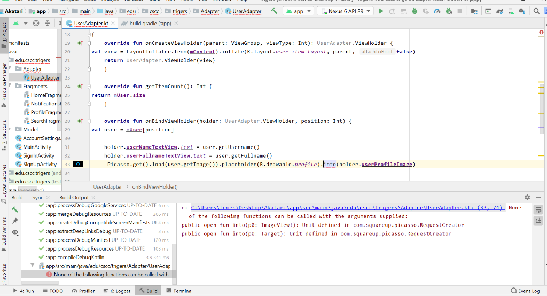The height and width of the screenshot is (296, 547).
Task: Click the Make Project hammer icon
Action: pos(274,11)
